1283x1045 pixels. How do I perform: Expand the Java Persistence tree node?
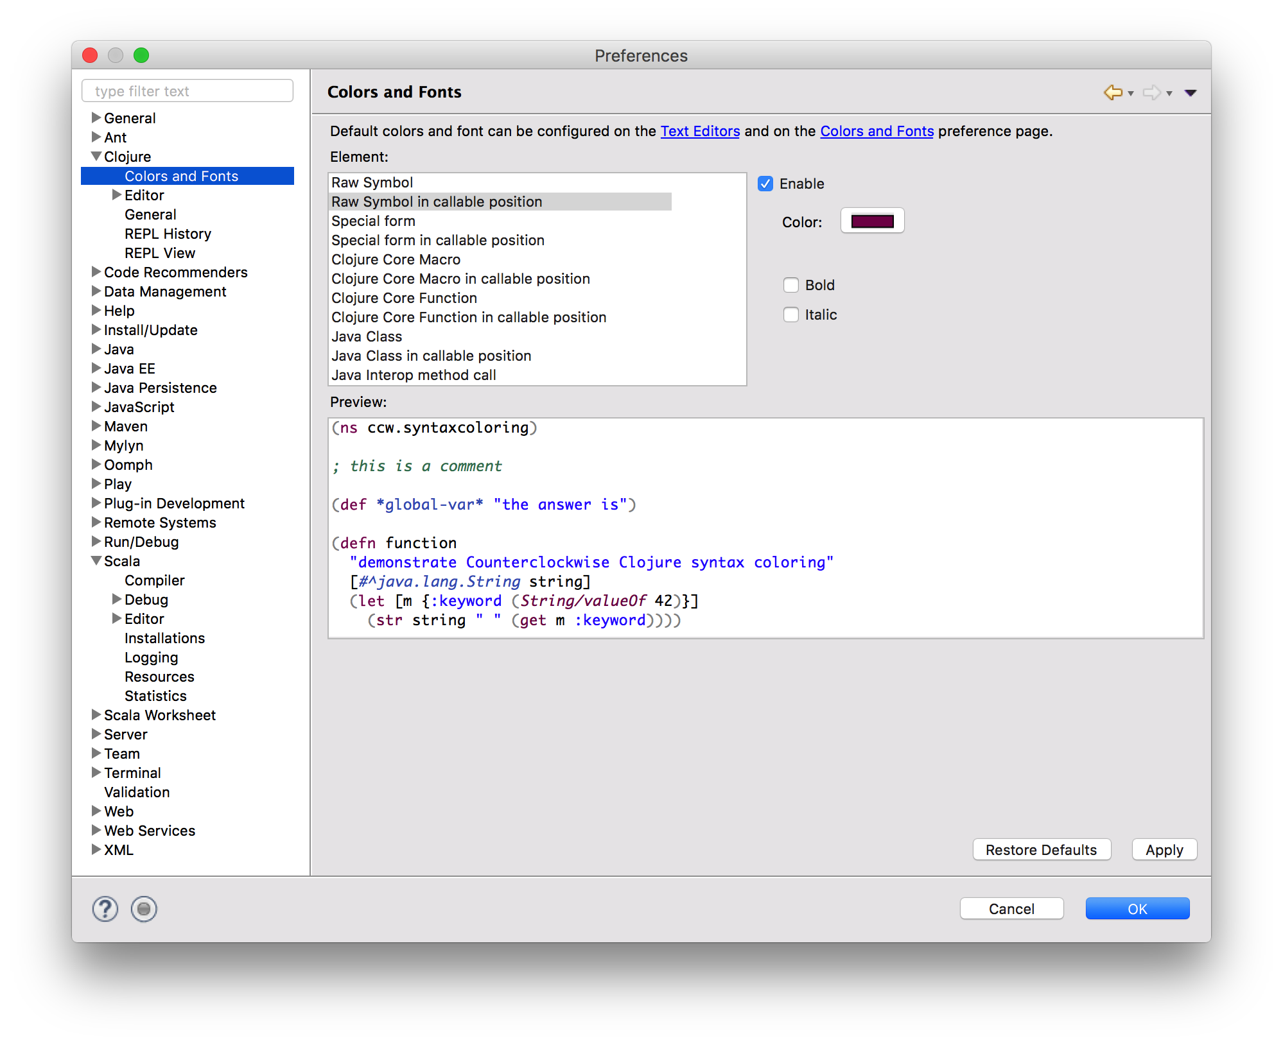click(x=96, y=388)
